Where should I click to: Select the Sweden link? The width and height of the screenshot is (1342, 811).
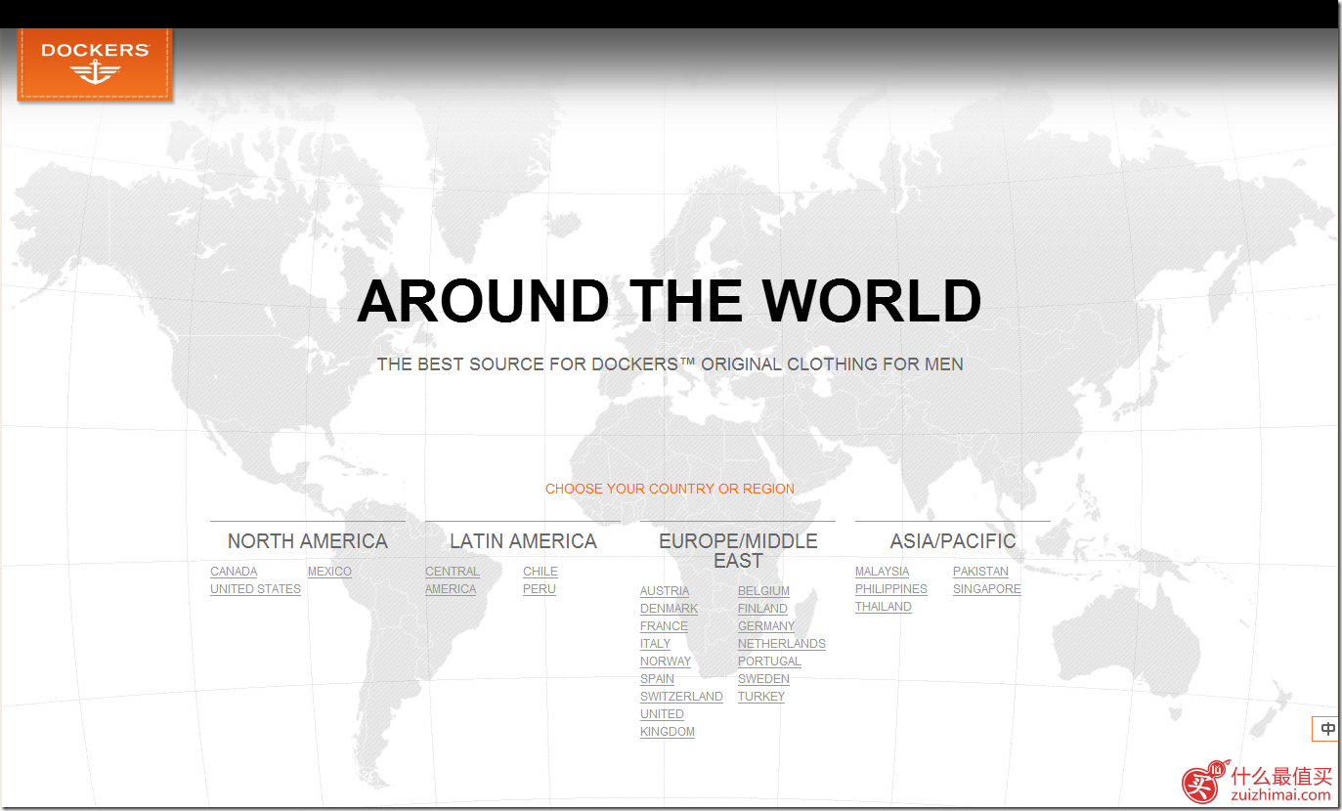click(763, 679)
